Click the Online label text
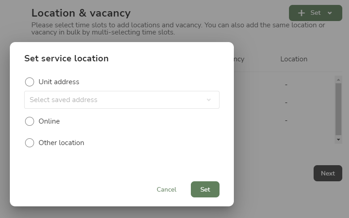349x218 pixels. [x=49, y=121]
